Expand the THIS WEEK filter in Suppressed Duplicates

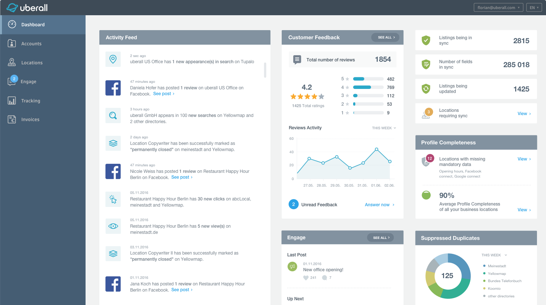click(x=494, y=255)
